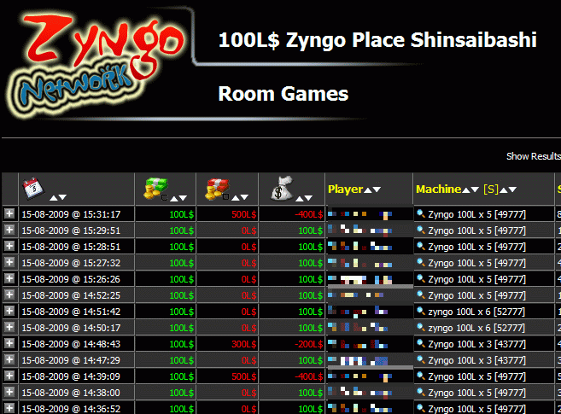Sort [S] column ascending arrow

coord(504,190)
